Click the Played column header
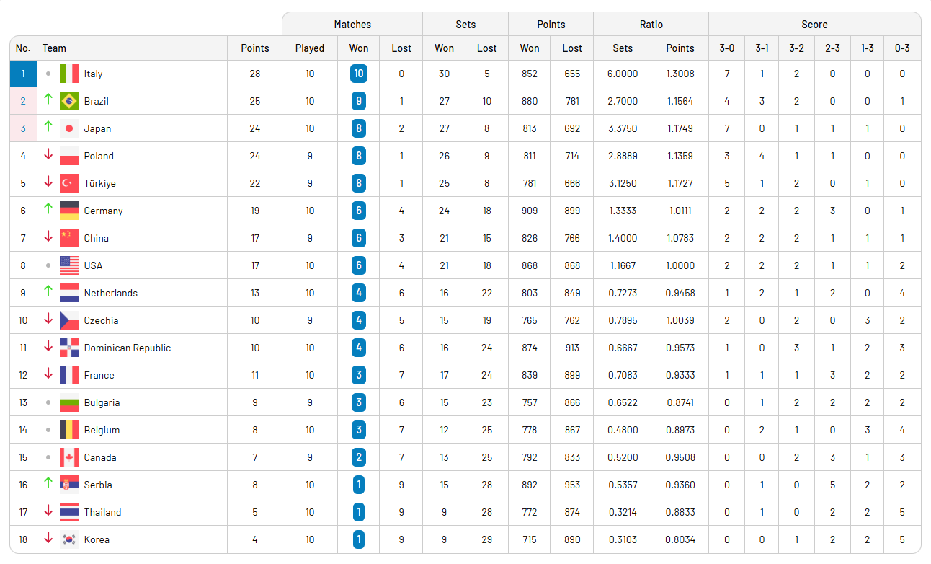Screen dimensions: 931x564 pyautogui.click(x=310, y=48)
